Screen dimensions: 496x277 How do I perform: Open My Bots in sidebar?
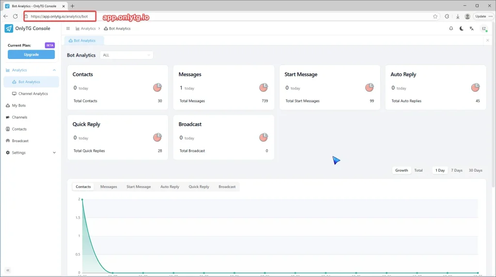tap(31, 105)
